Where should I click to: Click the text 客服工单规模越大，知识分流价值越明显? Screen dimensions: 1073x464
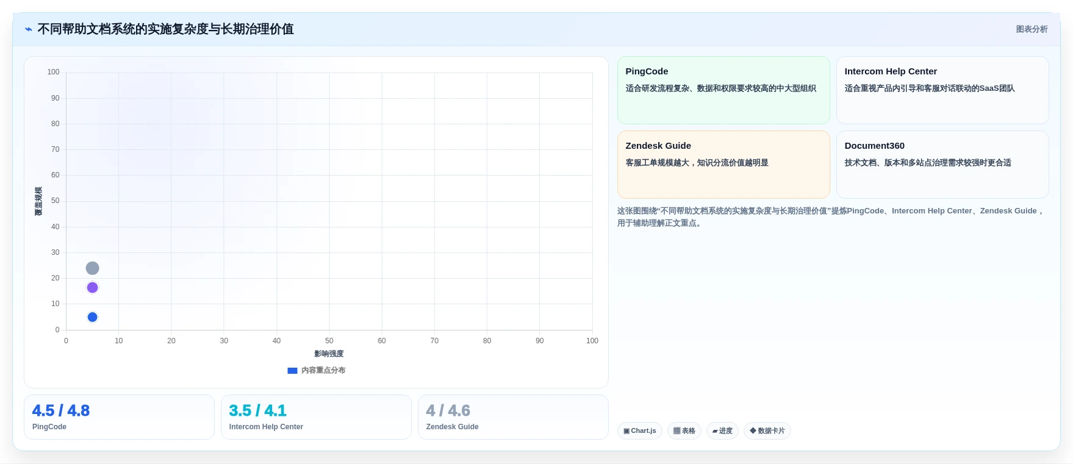point(697,163)
